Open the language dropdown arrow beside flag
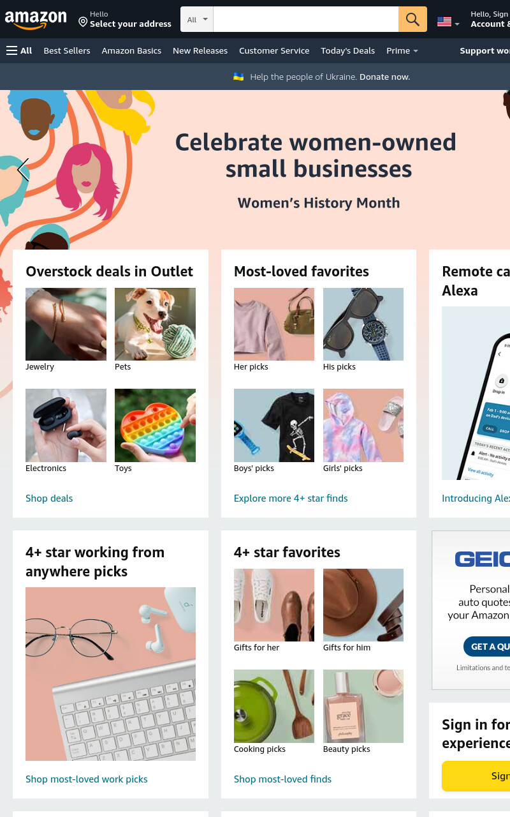 (x=456, y=24)
